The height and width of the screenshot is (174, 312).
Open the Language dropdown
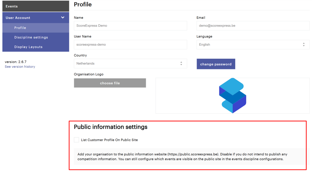[250, 44]
